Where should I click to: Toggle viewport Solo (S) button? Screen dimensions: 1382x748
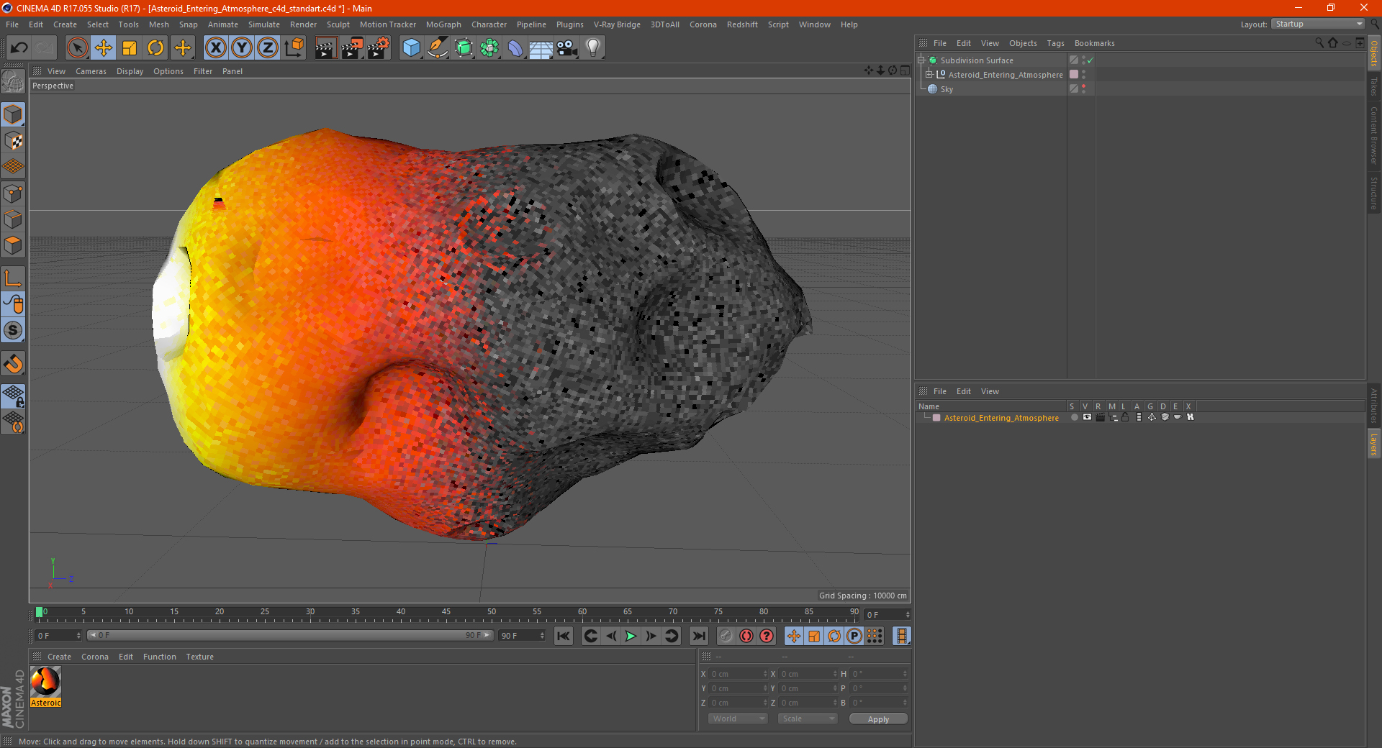point(13,330)
